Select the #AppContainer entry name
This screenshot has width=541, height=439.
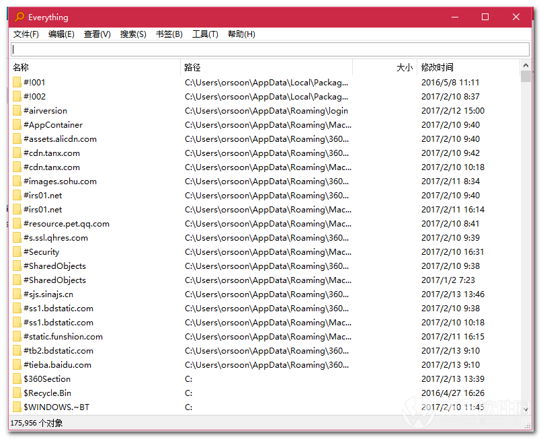pos(53,125)
